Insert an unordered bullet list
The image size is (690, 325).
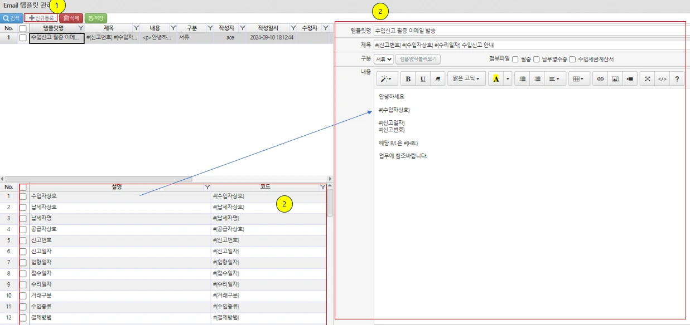pos(523,79)
